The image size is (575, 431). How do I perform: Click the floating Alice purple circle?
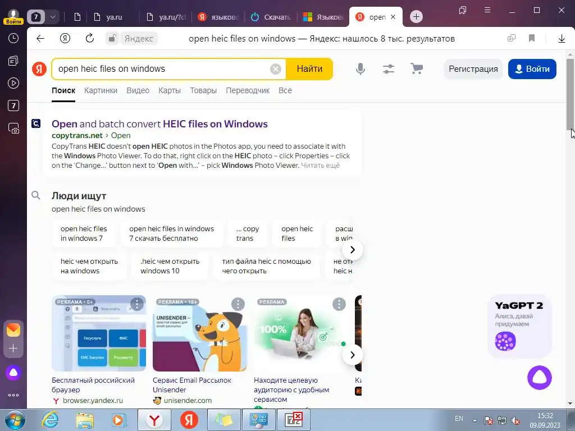[540, 378]
